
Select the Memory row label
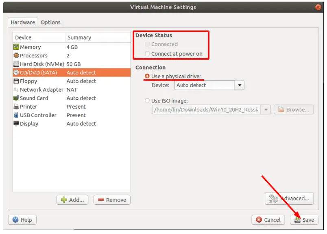pyautogui.click(x=30, y=47)
